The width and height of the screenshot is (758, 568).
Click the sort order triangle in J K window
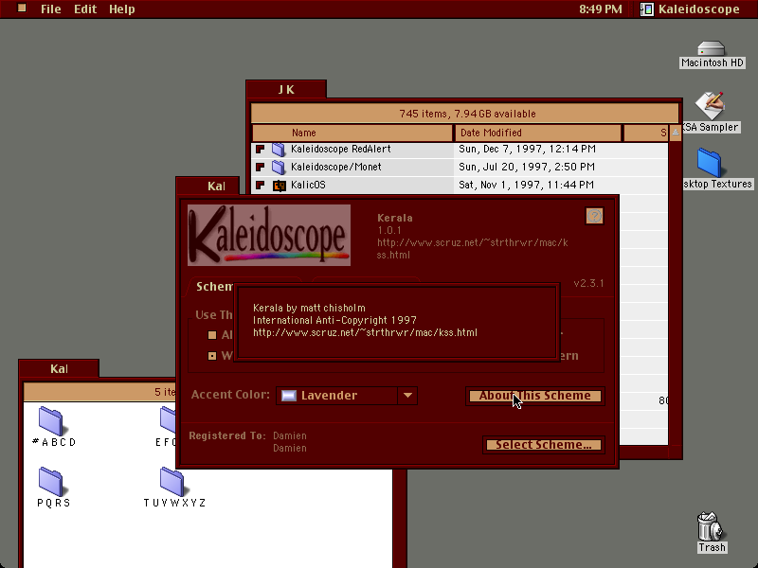[x=676, y=133]
